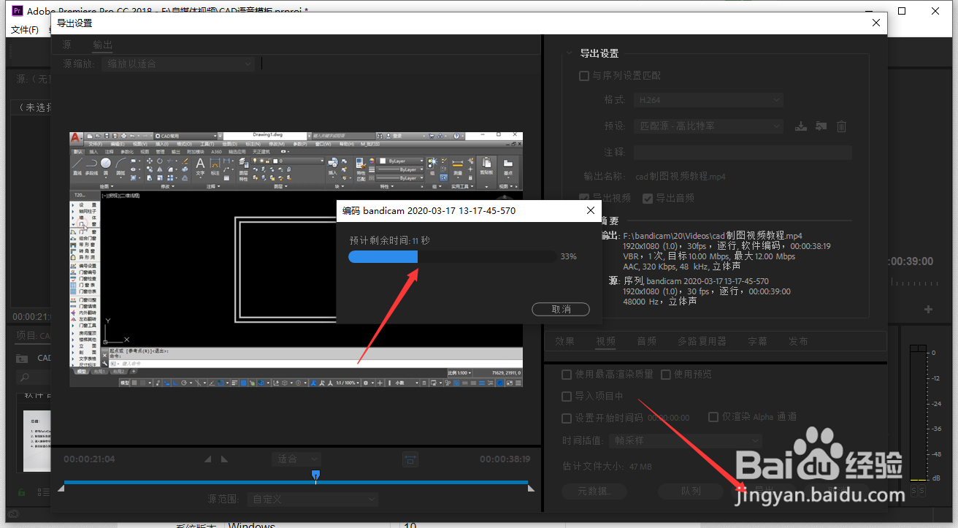Screen dimensions: 958x528
Task: Close the encoding progress dialog
Action: tap(591, 211)
